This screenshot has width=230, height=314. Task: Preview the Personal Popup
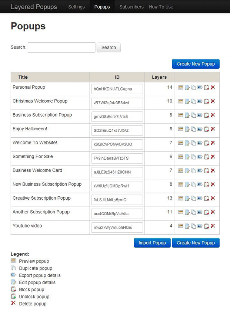[181, 88]
